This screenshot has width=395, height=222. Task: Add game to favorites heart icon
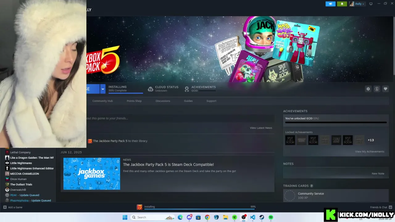pos(385,89)
